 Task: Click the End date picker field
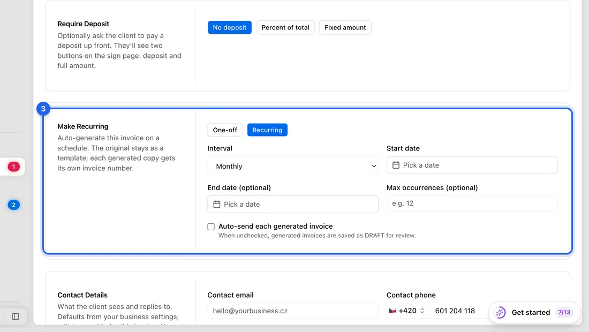click(x=293, y=205)
